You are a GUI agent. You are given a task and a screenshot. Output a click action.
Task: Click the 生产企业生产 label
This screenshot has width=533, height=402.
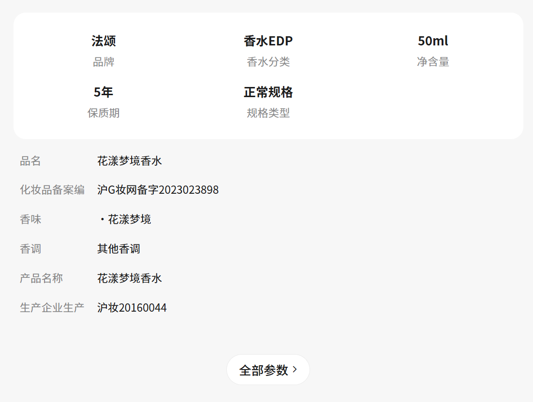(52, 308)
